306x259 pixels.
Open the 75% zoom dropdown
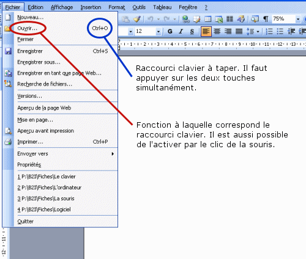pos(298,20)
